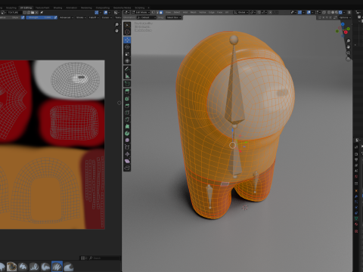This screenshot has height=272, width=363.
Task: Select the Cursor tool in viewport toolbar
Action: tap(127, 32)
